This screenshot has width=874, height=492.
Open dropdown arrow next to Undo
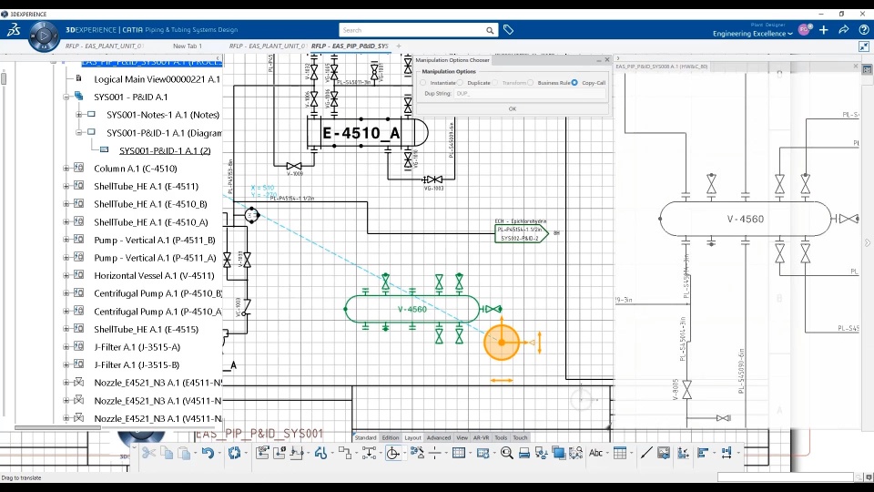(x=219, y=453)
